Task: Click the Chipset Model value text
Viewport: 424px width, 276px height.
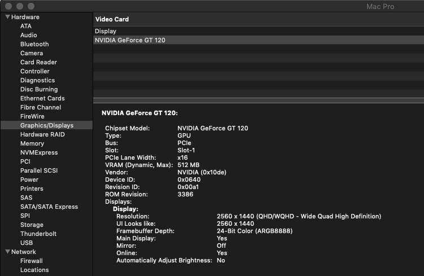Action: (212, 128)
